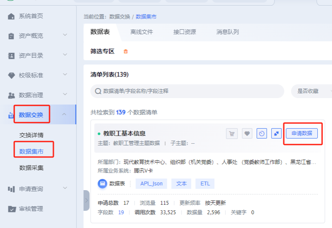
Task: Click the magnifier icon in the search box
Action: [x=98, y=91]
